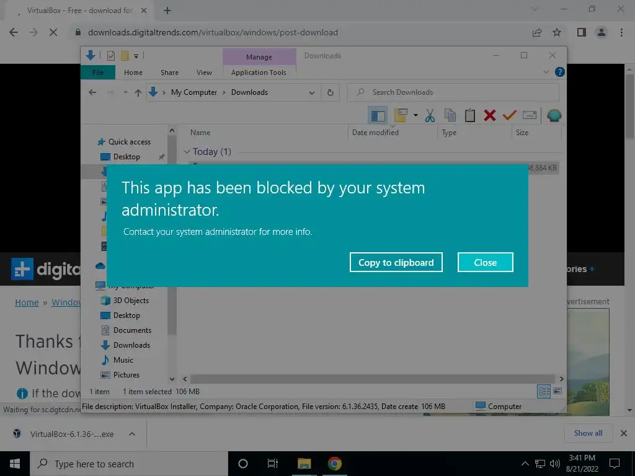Screen dimensions: 635x476
Task: Close the blocked app dialog
Action: pyautogui.click(x=485, y=262)
